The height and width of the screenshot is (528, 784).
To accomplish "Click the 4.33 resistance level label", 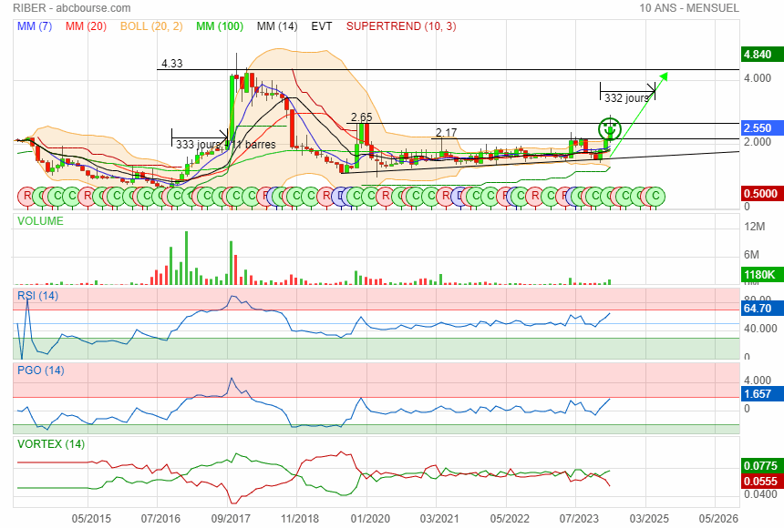I will [172, 64].
